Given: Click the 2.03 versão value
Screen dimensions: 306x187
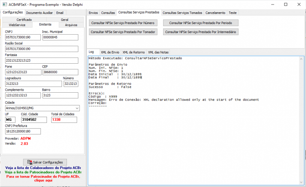Looking at the screenshot, I should tap(24, 144).
